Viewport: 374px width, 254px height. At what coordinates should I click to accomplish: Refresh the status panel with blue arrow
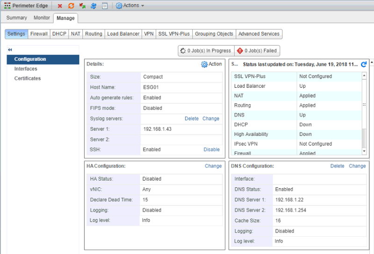(x=364, y=64)
